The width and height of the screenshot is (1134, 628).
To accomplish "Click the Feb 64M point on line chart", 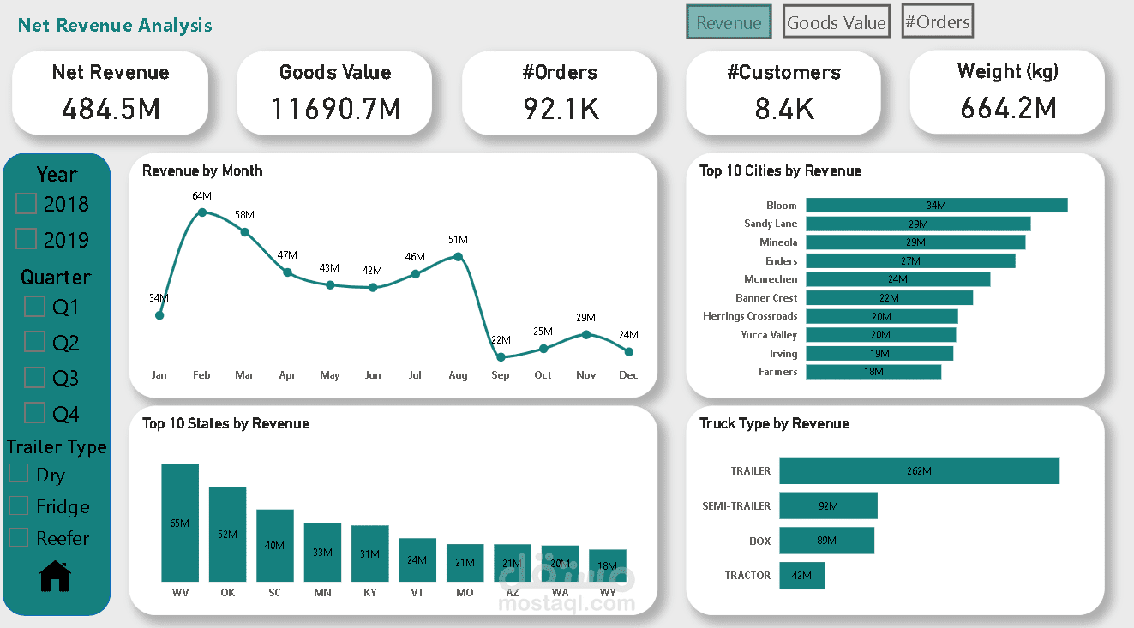I will 201,210.
